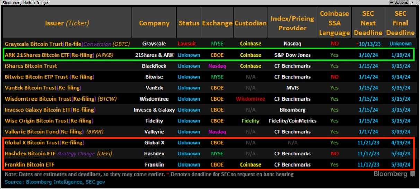The width and height of the screenshot is (420, 189).
Task: Click the 4/19/24 final deadline
Action: click(x=401, y=143)
